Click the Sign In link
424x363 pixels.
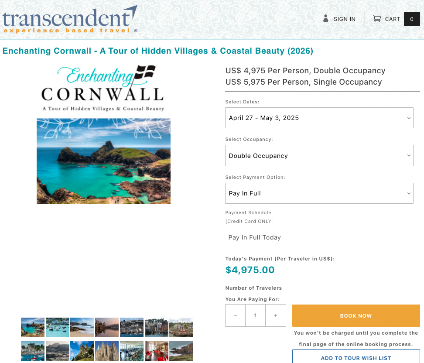(x=344, y=19)
